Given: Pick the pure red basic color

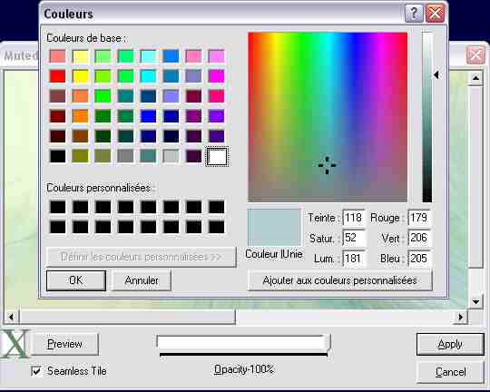Looking at the screenshot, I should (x=58, y=76).
